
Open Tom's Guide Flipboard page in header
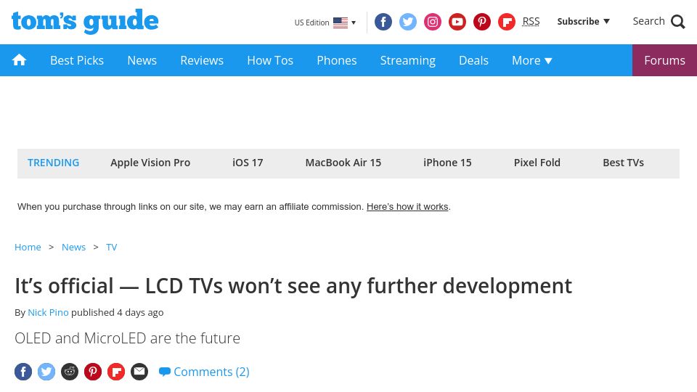(x=506, y=22)
